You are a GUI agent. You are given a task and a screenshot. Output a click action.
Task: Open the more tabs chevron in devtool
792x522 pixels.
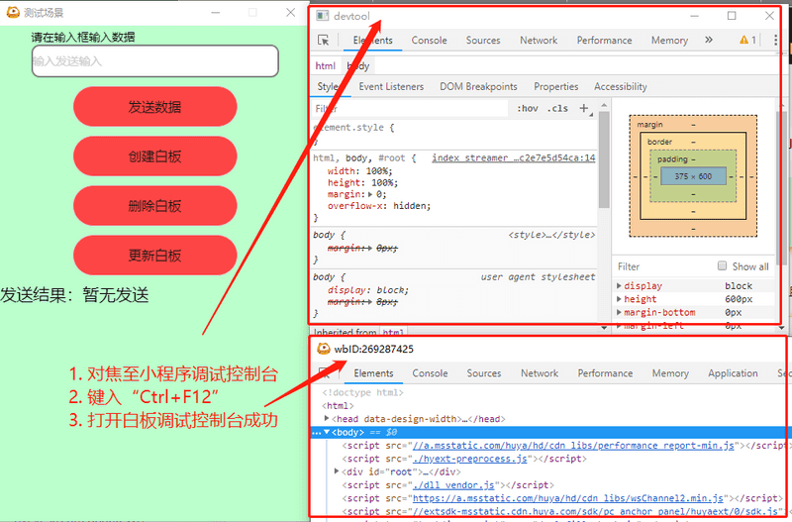pyautogui.click(x=708, y=41)
